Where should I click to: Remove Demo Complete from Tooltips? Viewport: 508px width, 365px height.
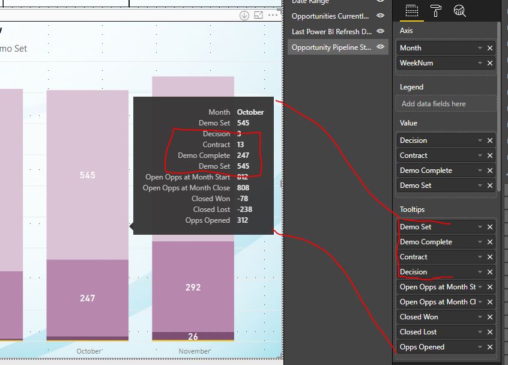point(490,242)
